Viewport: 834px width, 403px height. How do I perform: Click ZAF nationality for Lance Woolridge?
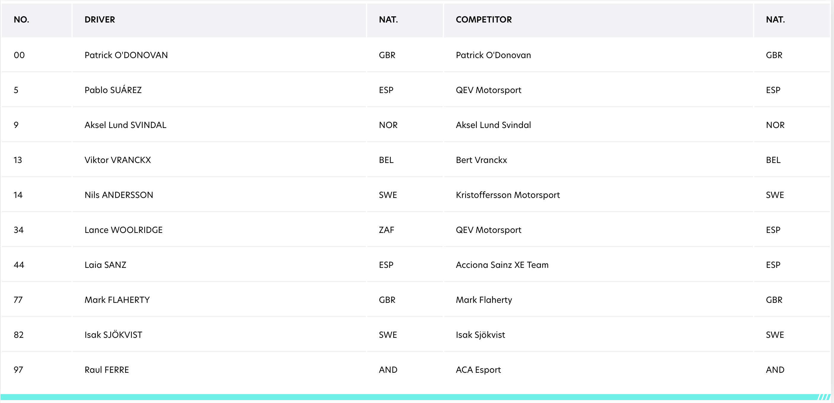(x=386, y=230)
